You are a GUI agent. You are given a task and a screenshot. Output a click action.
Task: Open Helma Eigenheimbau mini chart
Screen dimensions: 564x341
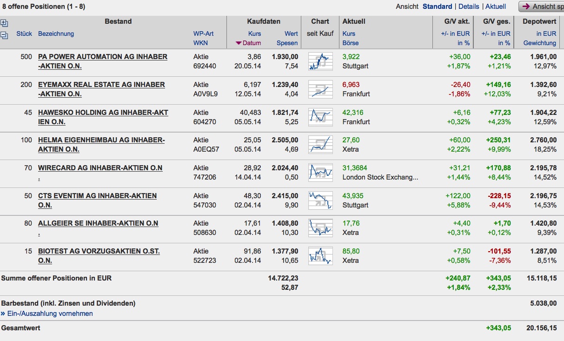[x=321, y=145]
